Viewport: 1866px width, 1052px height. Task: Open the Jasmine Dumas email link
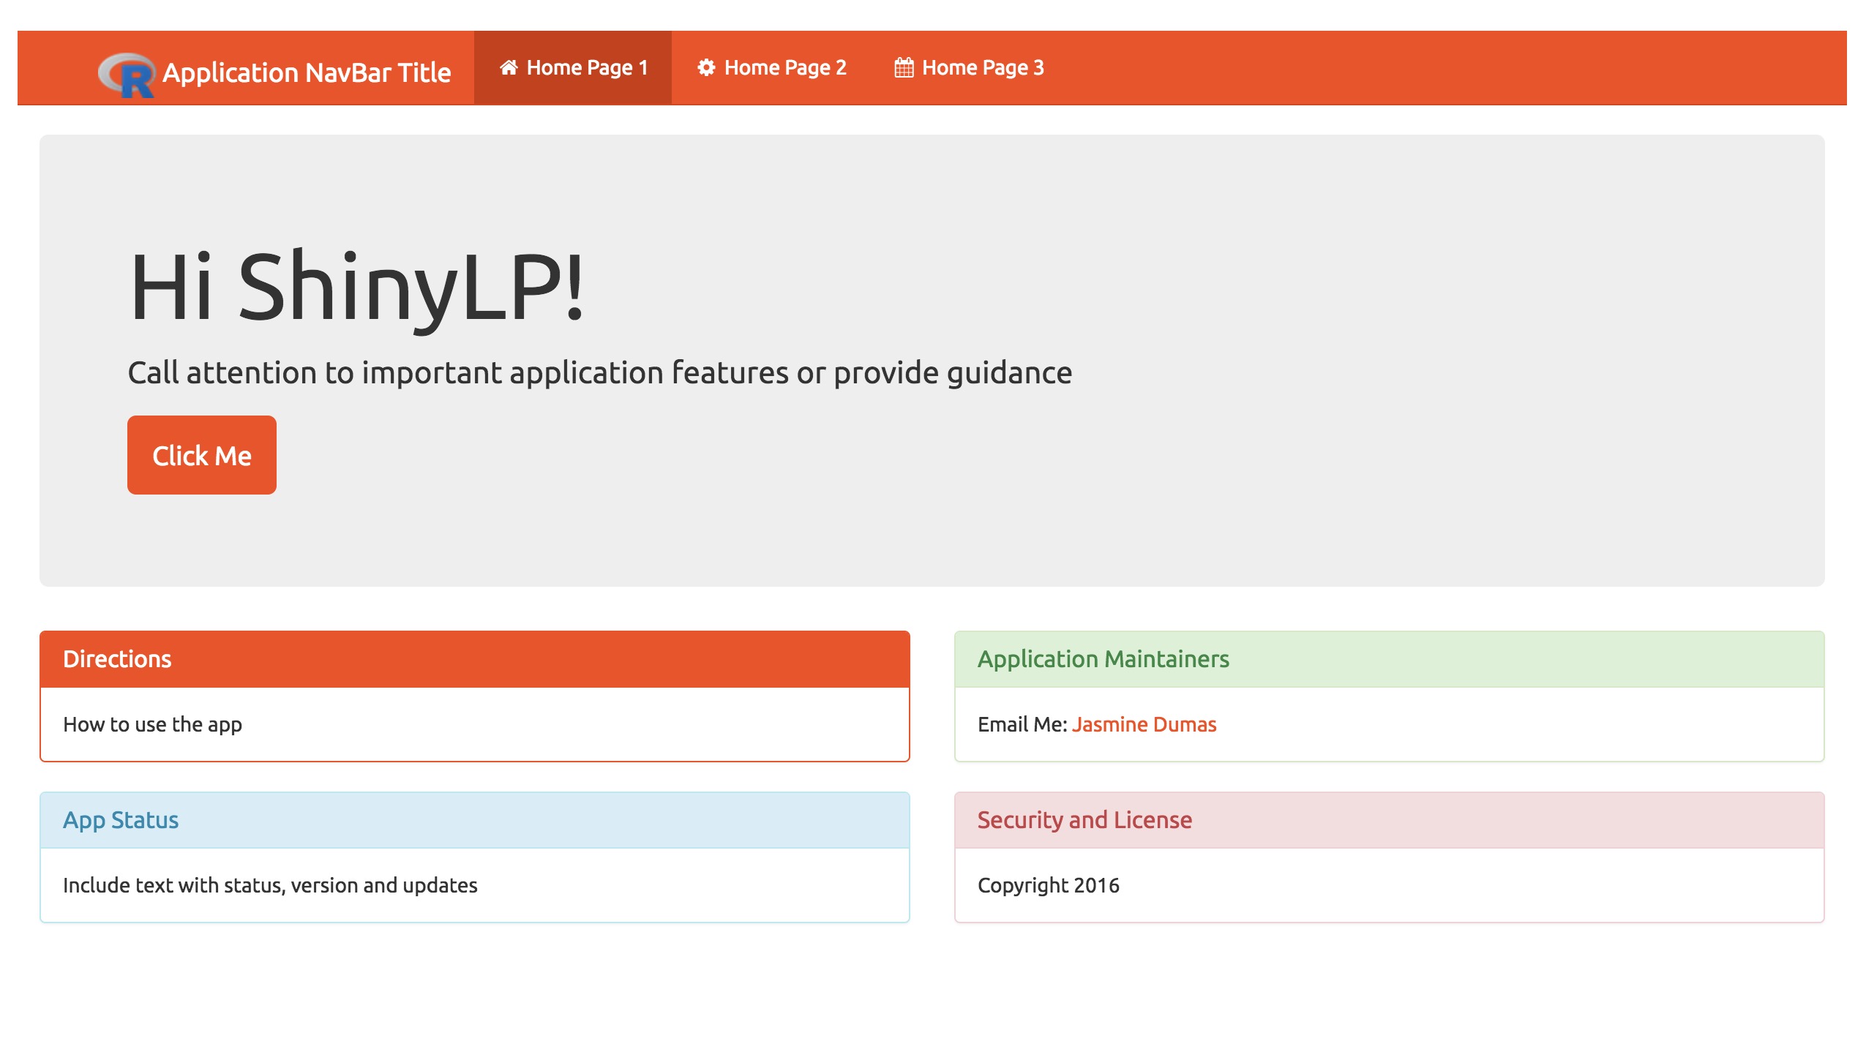coord(1144,724)
